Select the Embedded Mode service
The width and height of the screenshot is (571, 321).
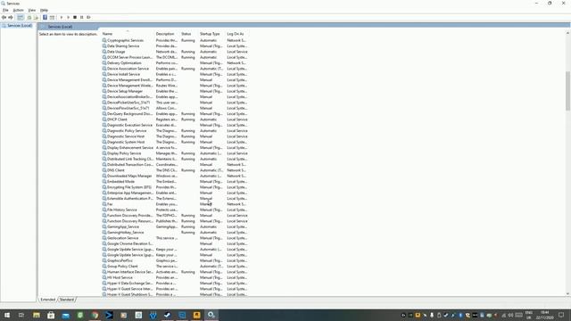[175, 182]
